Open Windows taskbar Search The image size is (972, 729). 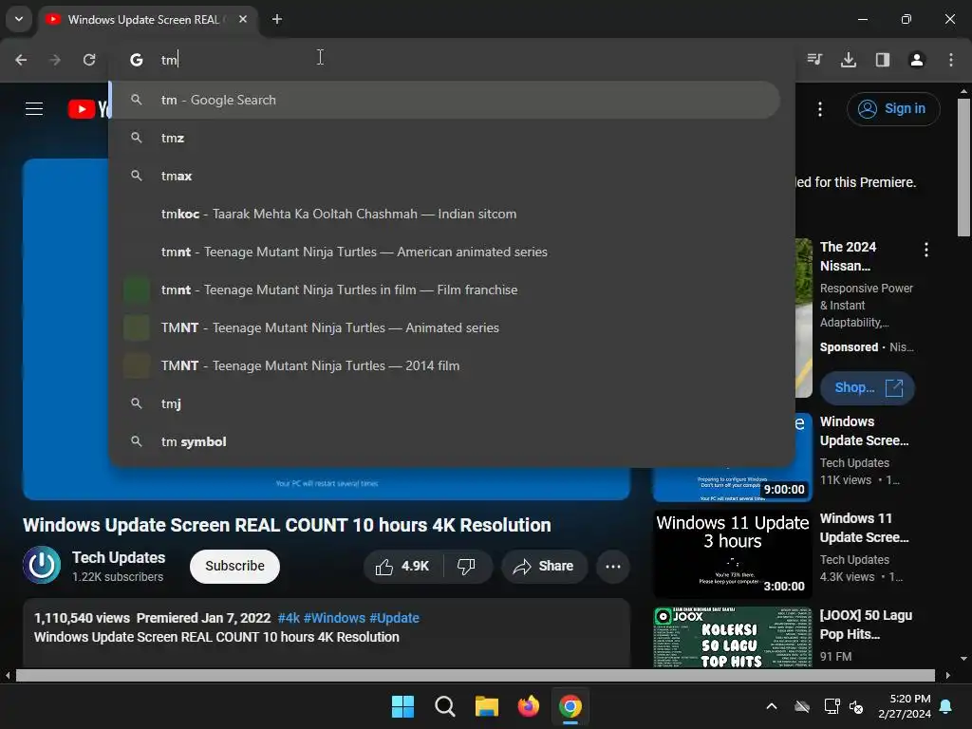coord(444,706)
